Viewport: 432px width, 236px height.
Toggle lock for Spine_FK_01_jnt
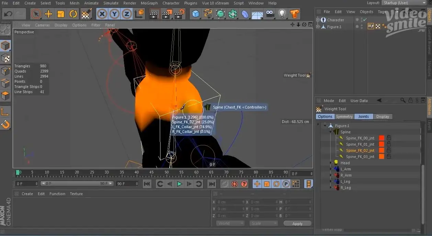[x=389, y=144]
